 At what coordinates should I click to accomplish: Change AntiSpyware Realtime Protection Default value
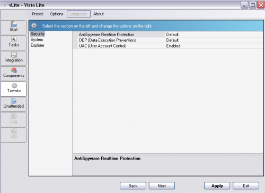click(x=214, y=34)
